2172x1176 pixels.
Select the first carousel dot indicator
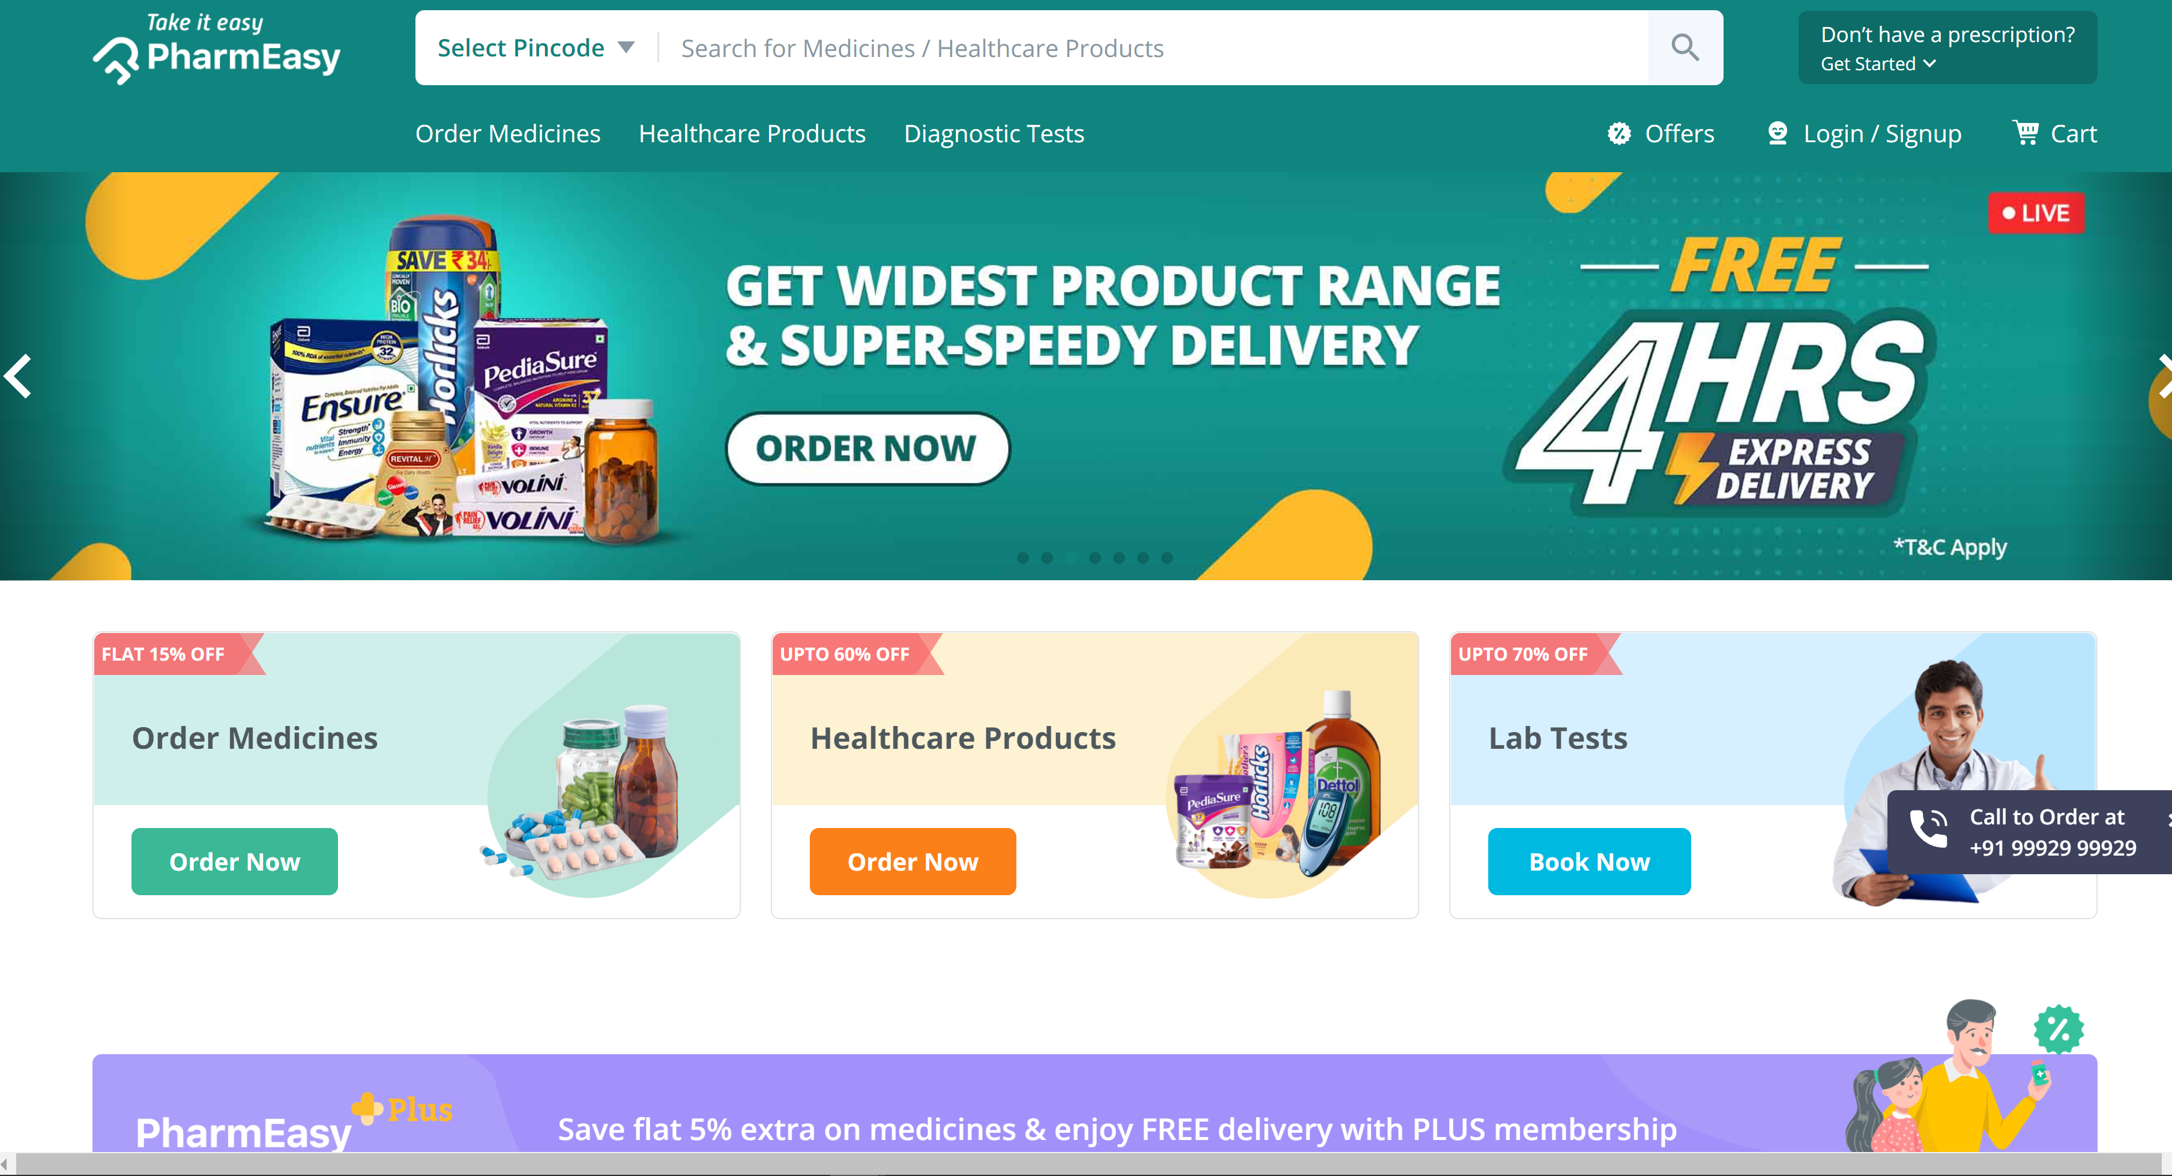pyautogui.click(x=1023, y=557)
